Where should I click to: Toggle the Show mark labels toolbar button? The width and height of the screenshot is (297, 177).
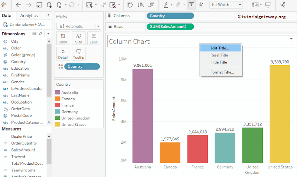coord(191,5)
